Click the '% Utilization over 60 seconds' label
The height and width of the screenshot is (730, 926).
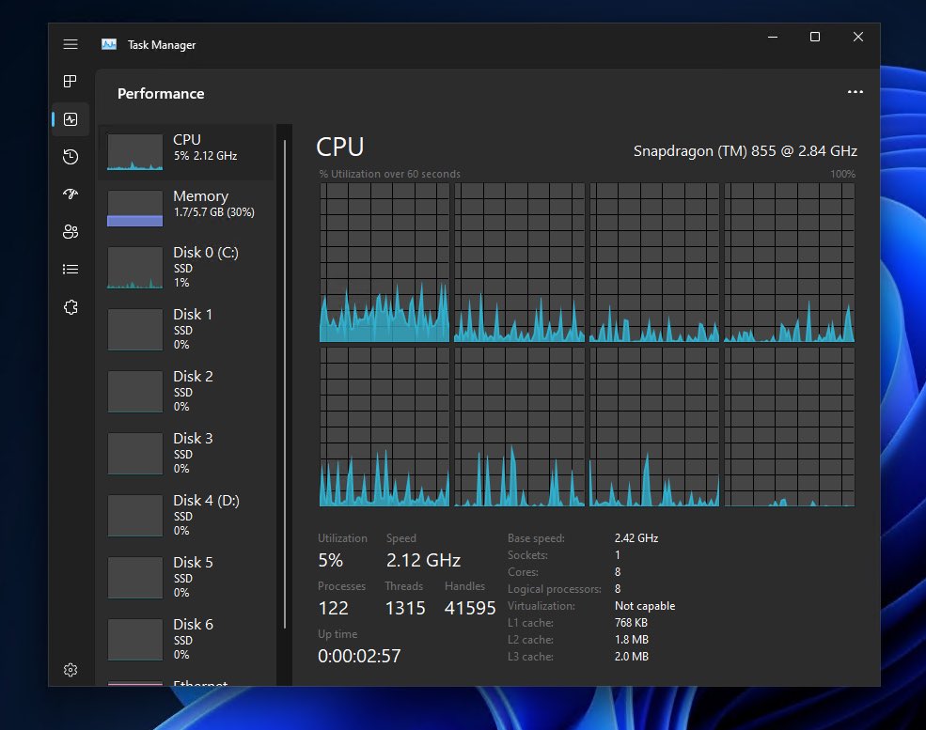click(390, 174)
